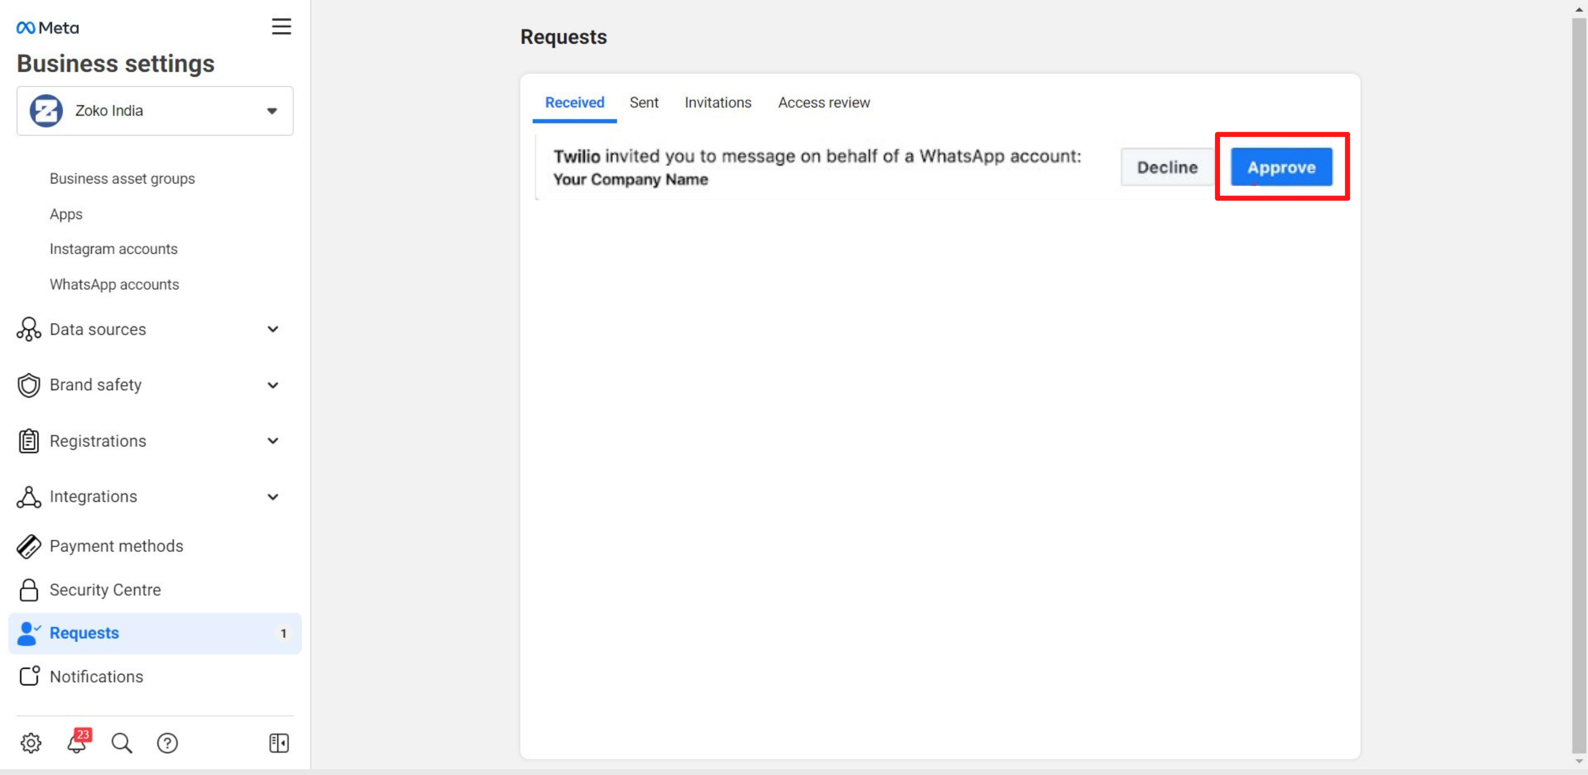
Task: Click the page vertical scrollbar
Action: [x=1579, y=385]
